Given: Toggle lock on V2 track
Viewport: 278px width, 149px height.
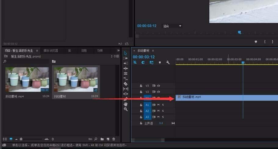Looking at the screenshot, I should [141, 92].
